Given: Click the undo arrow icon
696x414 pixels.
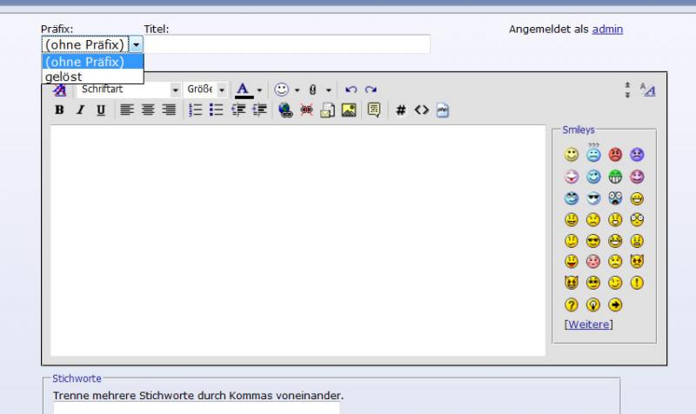Looking at the screenshot, I should 352,90.
